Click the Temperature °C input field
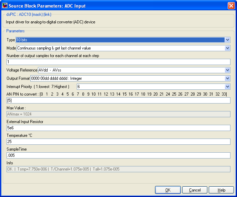The height and width of the screenshot is (197, 237). click(118, 142)
